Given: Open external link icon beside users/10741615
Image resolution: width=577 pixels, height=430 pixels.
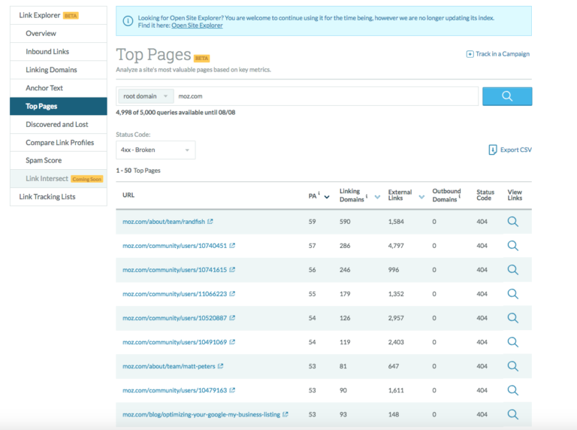Looking at the screenshot, I should click(x=232, y=269).
